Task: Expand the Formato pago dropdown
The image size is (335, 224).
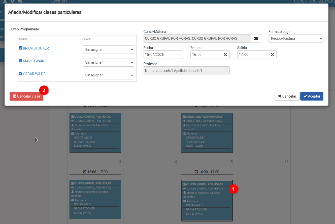Action: pos(296,38)
